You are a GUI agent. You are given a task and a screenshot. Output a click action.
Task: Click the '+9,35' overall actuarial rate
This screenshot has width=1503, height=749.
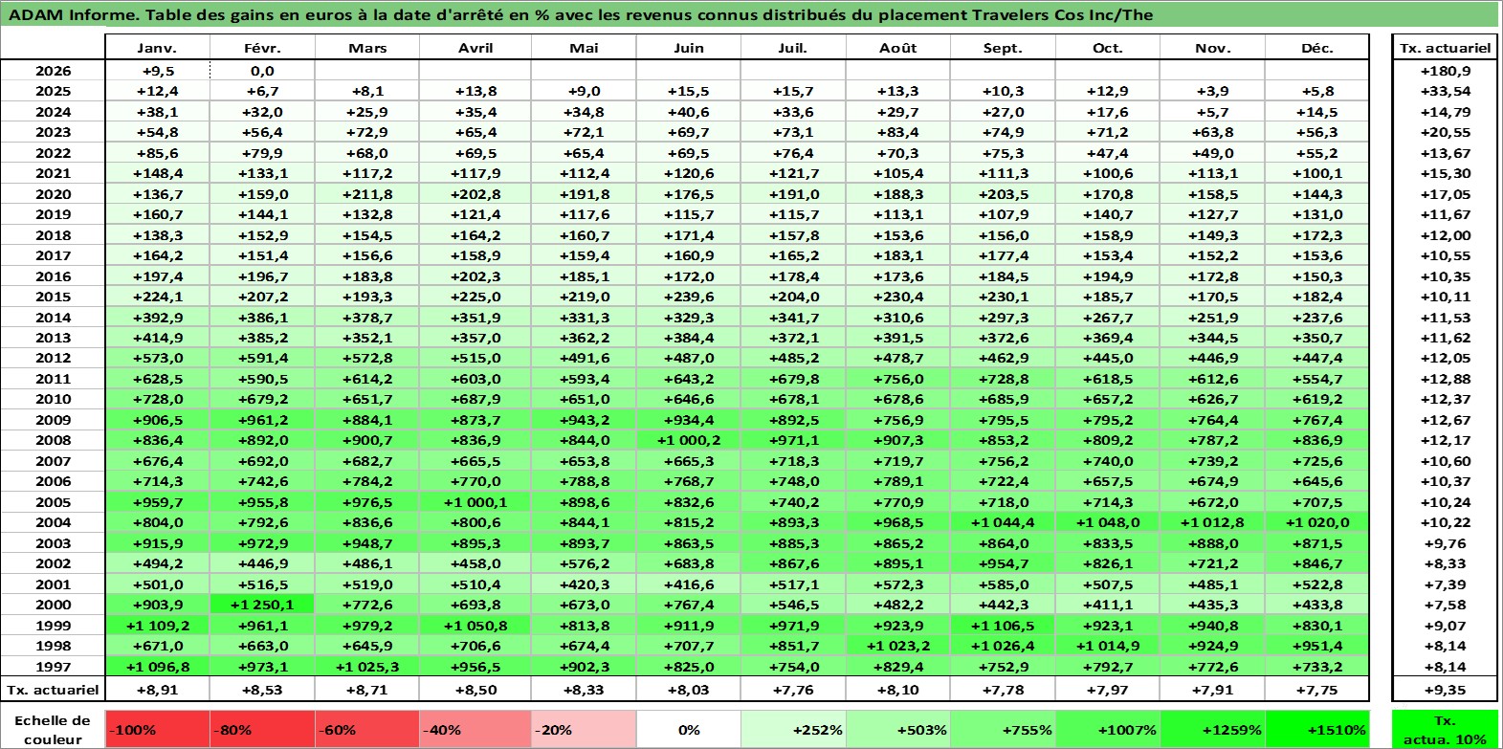(x=1445, y=689)
